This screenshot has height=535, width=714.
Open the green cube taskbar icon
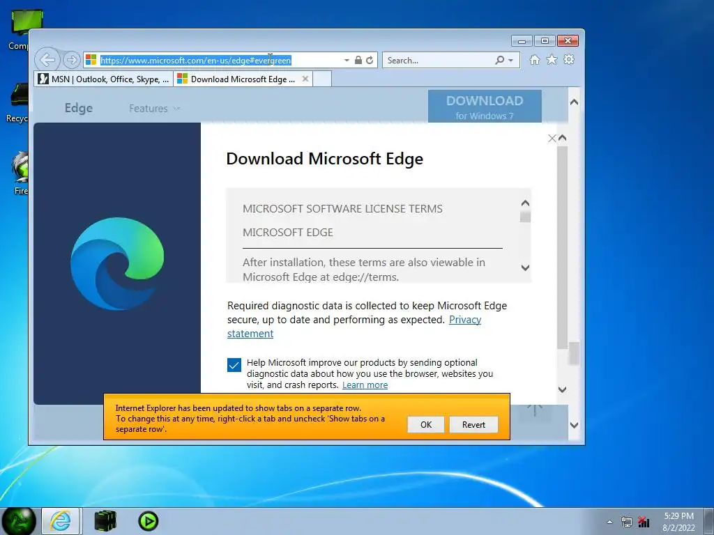pyautogui.click(x=106, y=521)
